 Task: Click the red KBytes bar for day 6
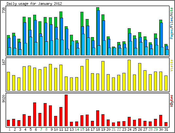coord(34,114)
